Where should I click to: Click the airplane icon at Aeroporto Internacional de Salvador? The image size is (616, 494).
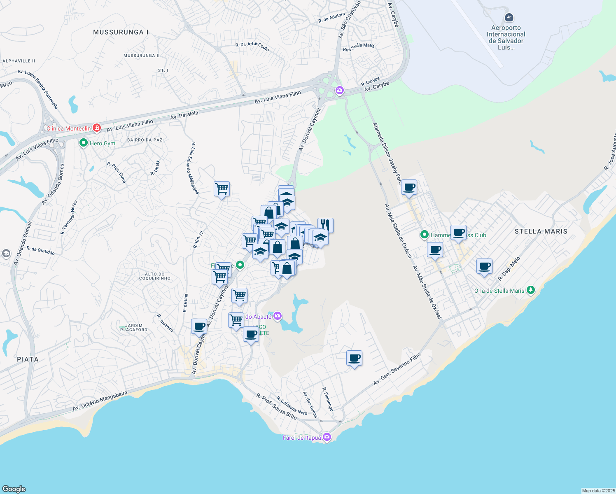click(509, 18)
